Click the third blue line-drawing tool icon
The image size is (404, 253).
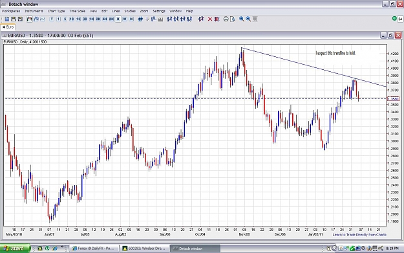(183, 19)
